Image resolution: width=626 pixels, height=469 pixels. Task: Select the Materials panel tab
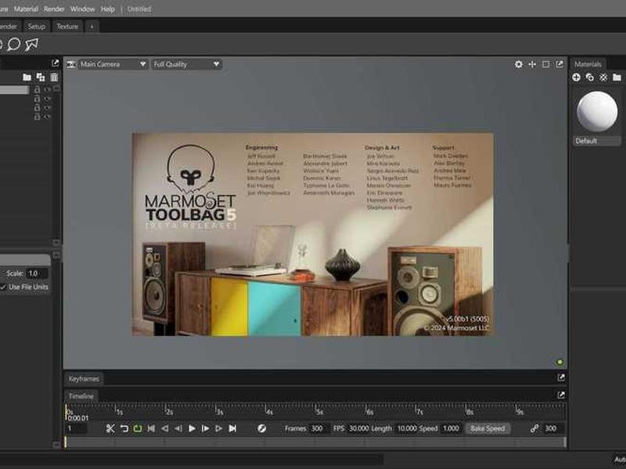point(588,64)
